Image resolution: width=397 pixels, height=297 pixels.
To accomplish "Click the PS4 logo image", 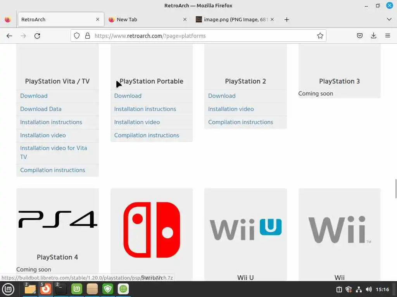I will (x=58, y=219).
